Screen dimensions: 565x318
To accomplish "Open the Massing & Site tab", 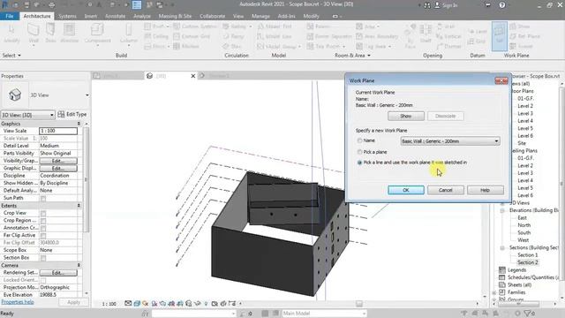I will [175, 16].
